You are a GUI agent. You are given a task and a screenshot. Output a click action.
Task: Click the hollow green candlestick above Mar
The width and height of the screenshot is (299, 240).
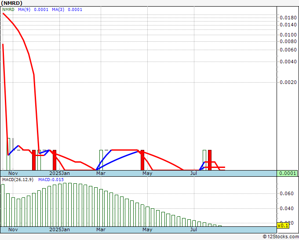click(101, 160)
